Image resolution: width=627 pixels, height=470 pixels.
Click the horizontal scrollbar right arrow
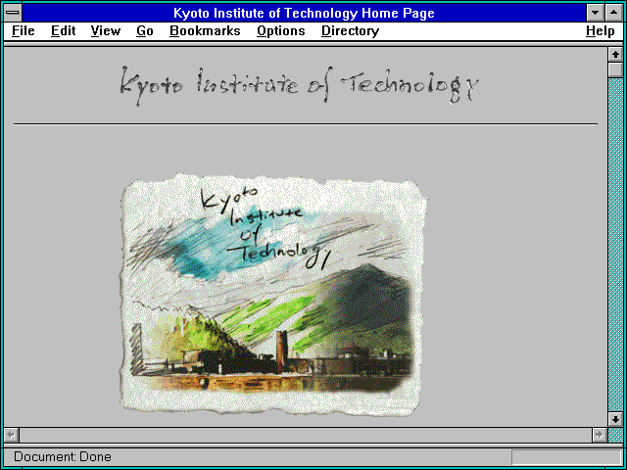[599, 435]
